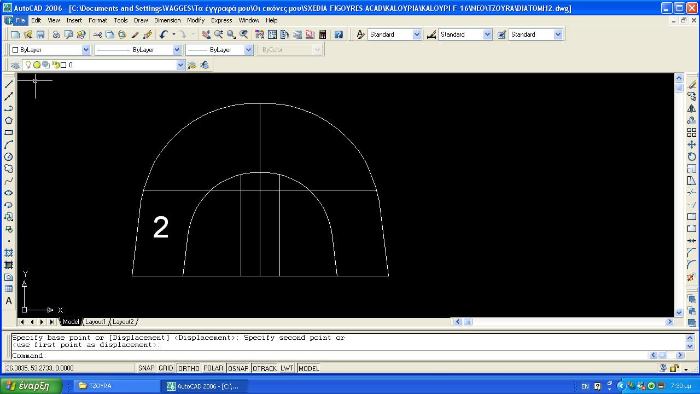Open the Layer Properties Manager

(15, 65)
